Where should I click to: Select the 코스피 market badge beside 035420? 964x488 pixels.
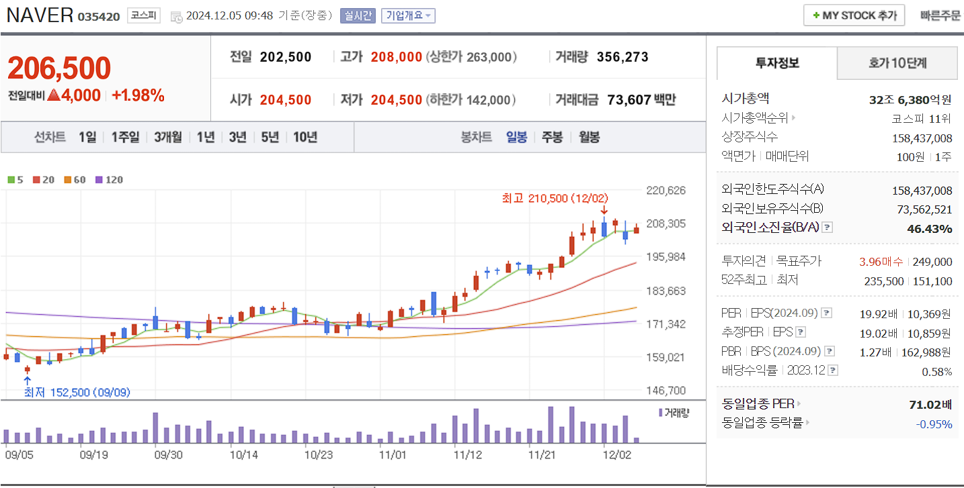coord(143,15)
